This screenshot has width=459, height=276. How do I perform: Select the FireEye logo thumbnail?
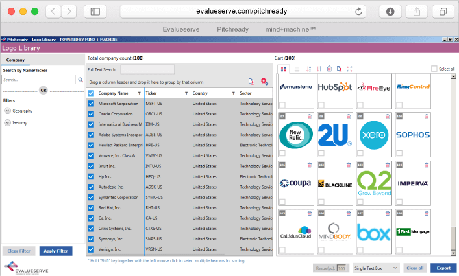click(374, 91)
